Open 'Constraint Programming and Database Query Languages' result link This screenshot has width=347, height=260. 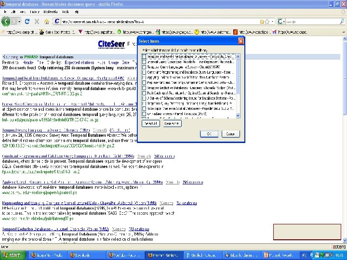68,156
